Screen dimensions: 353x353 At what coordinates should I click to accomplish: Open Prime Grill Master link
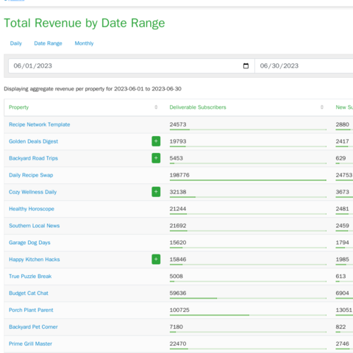[30, 343]
